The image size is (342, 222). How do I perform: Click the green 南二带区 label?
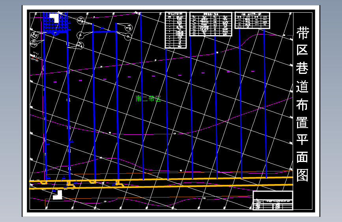point(148,99)
